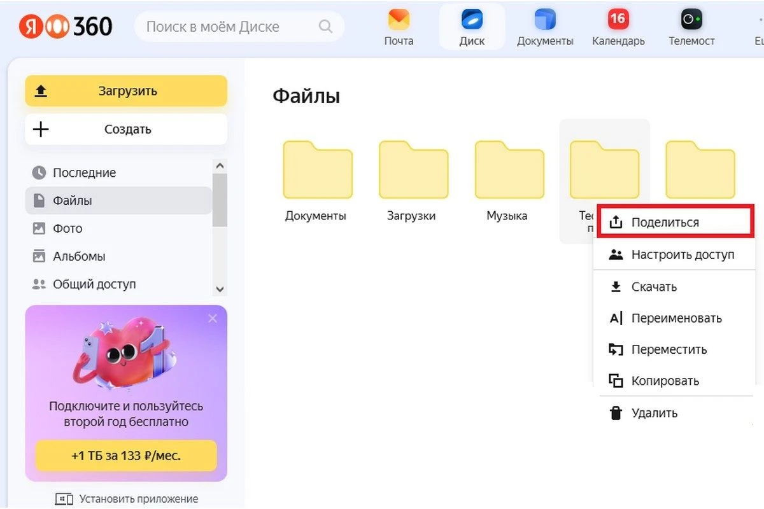Choose Переместить in the context menu
Viewport: 764px width, 509px height.
click(x=674, y=349)
